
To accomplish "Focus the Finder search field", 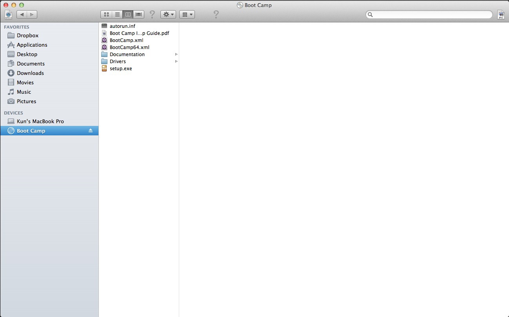I will (429, 15).
